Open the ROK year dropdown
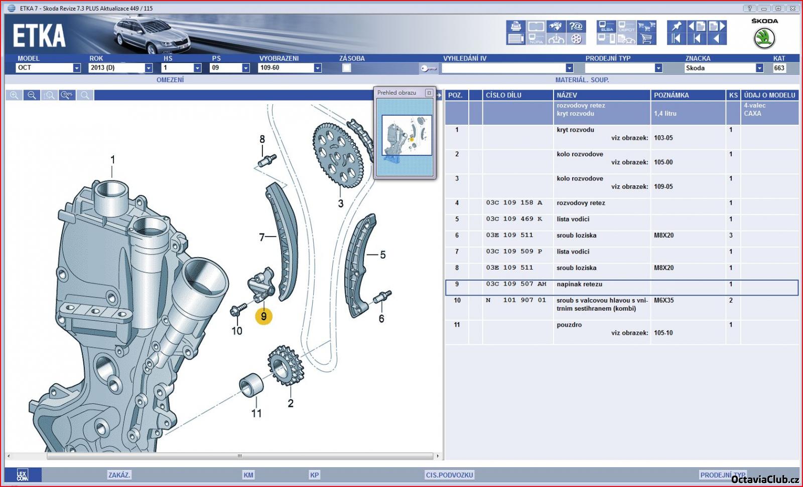Viewport: 803px width, 487px height. (149, 68)
